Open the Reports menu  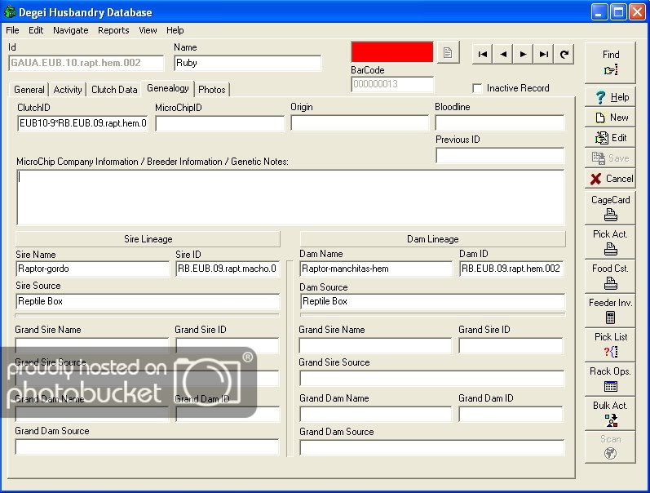click(113, 30)
